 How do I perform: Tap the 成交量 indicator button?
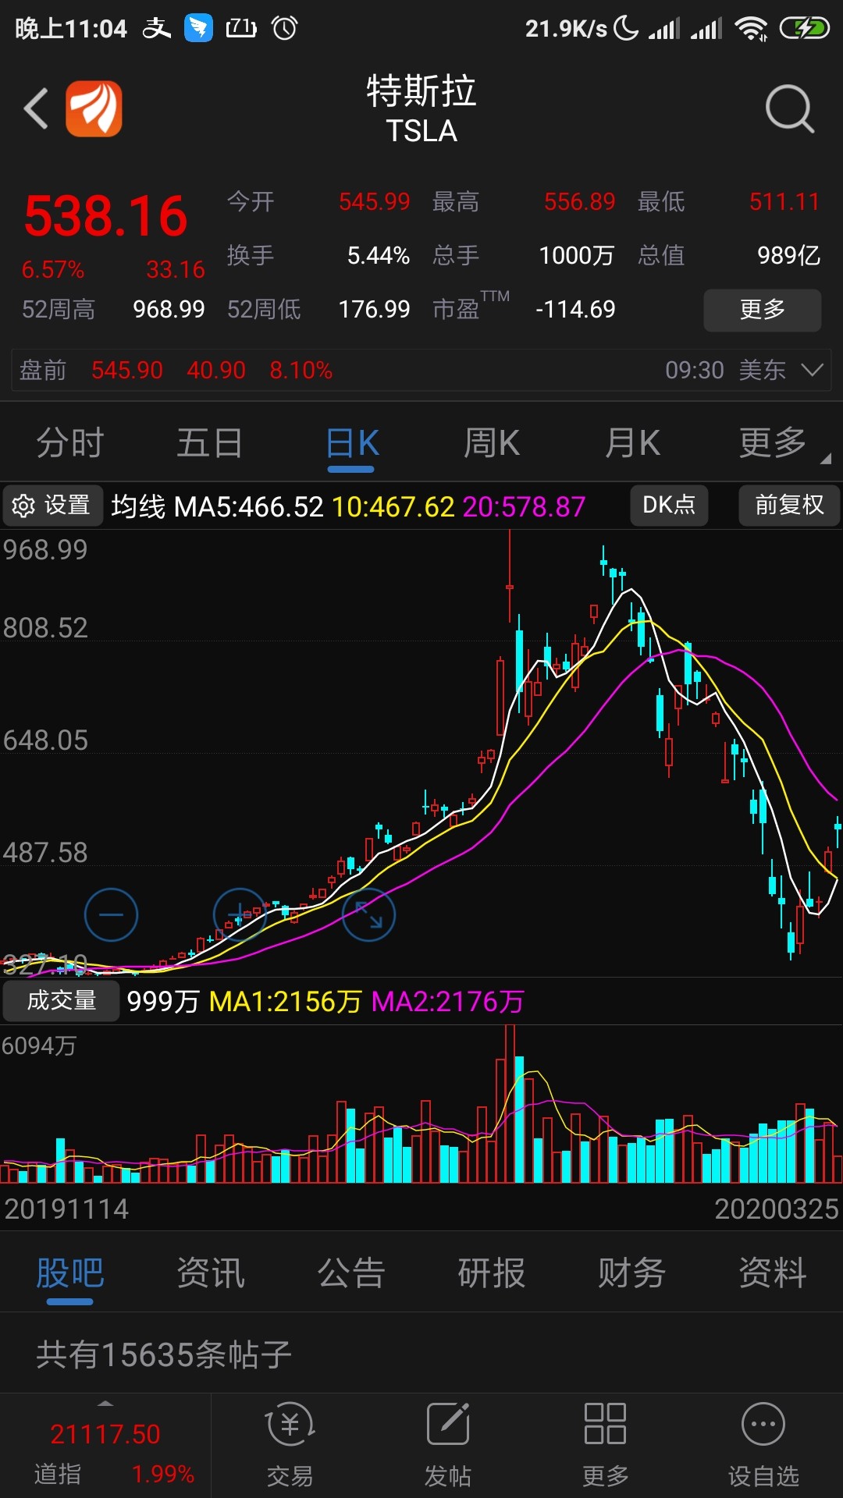[x=61, y=1000]
